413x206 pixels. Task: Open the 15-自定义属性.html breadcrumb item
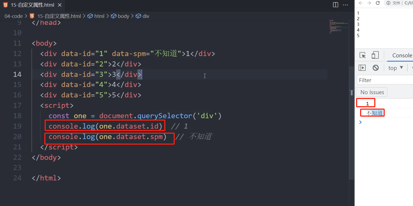click(x=59, y=16)
